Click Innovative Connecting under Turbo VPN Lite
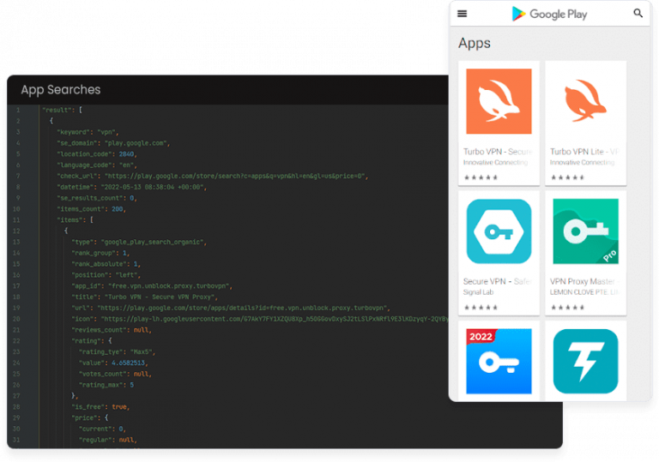The height and width of the screenshot is (462, 659). 582,163
